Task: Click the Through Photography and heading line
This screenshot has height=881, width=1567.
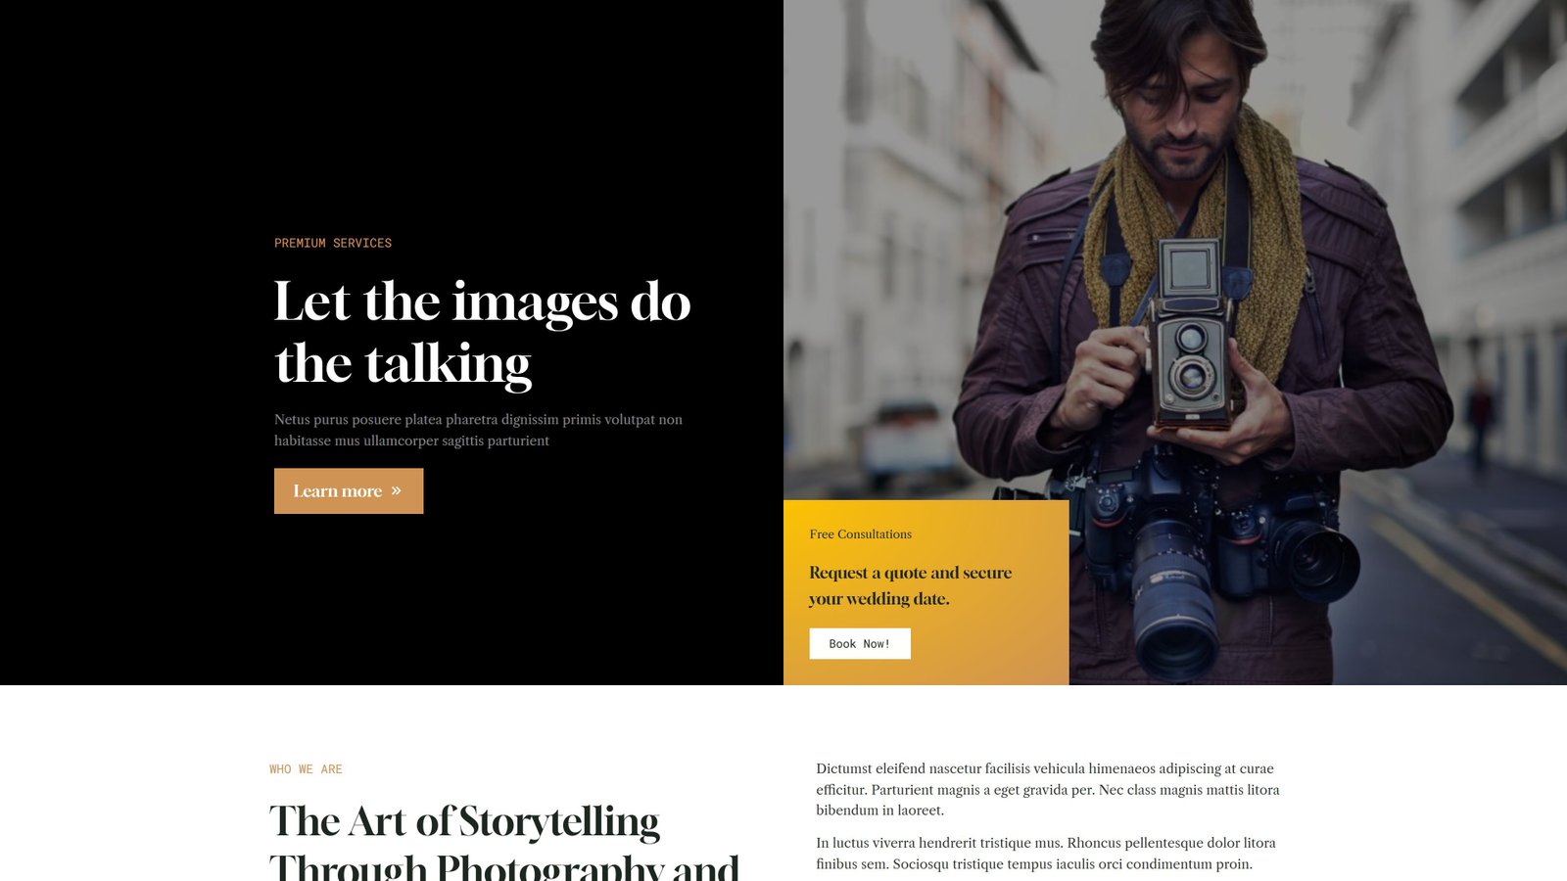Action: (x=504, y=866)
